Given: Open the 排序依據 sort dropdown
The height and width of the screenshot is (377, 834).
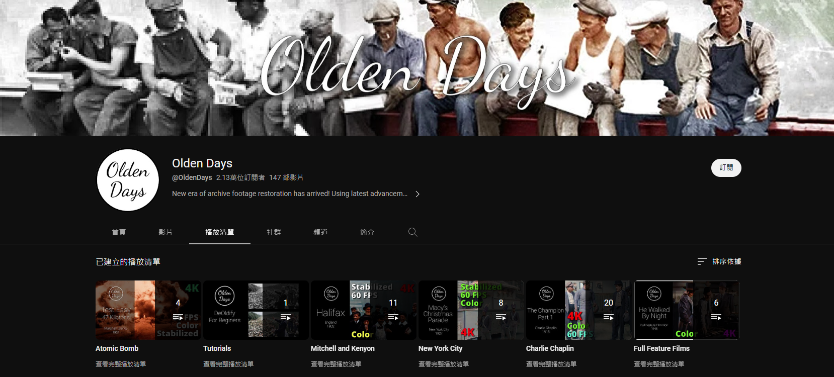Looking at the screenshot, I should (x=719, y=262).
